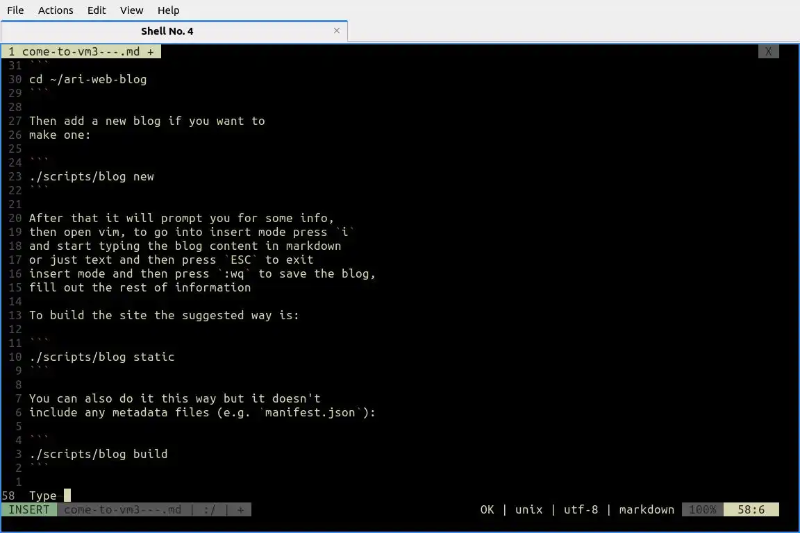The width and height of the screenshot is (800, 533).
Task: Click the line 'Then add a new blog if you want to'
Action: 147,121
